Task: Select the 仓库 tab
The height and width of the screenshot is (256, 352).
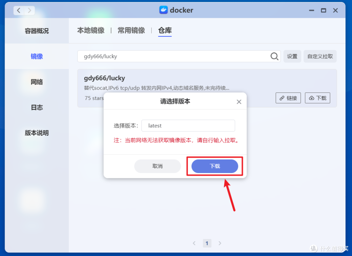Action: tap(165, 30)
